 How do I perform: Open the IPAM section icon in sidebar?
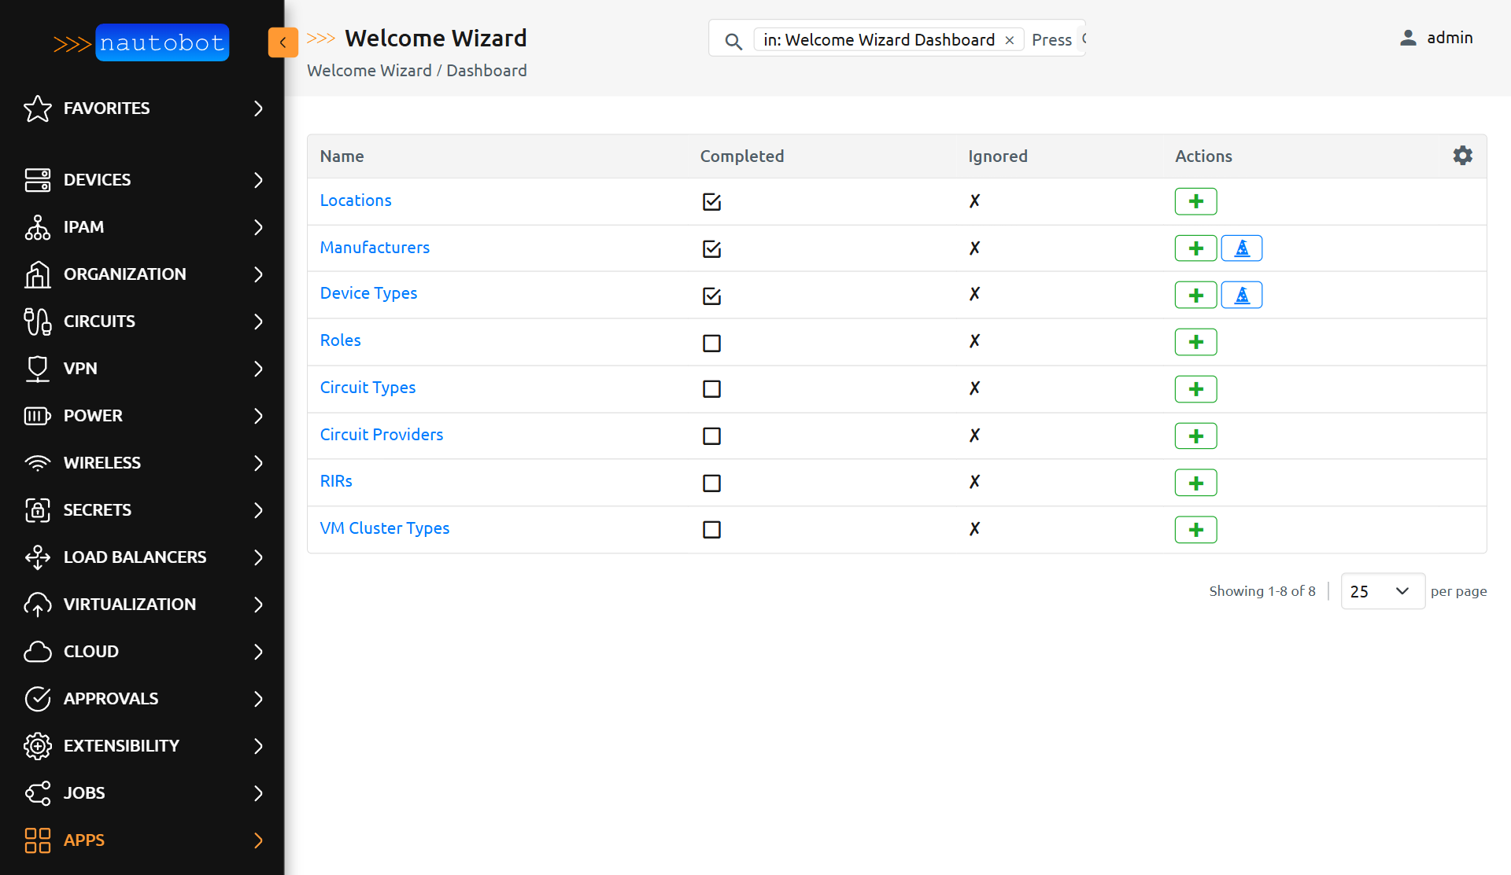37,227
